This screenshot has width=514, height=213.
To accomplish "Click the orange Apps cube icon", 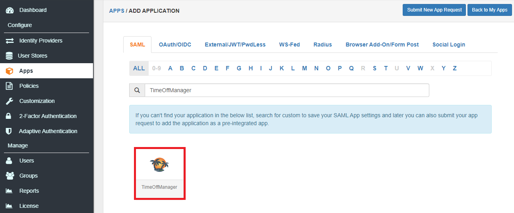I will pos(10,71).
